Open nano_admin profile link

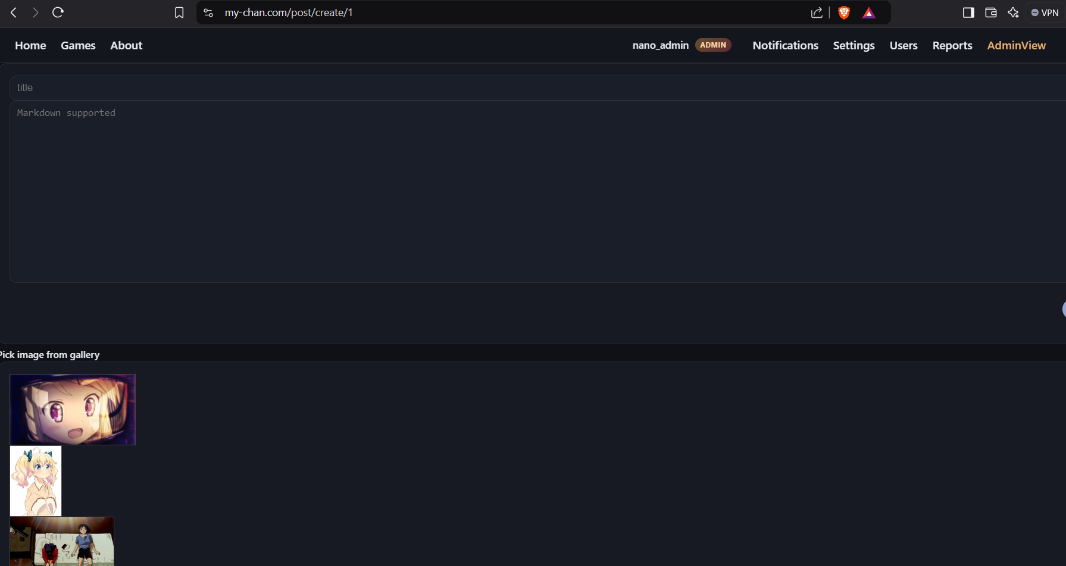tap(661, 45)
